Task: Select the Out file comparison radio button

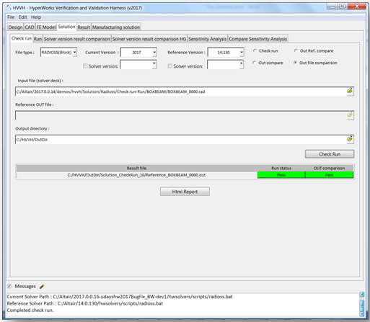Action: tap(296, 63)
